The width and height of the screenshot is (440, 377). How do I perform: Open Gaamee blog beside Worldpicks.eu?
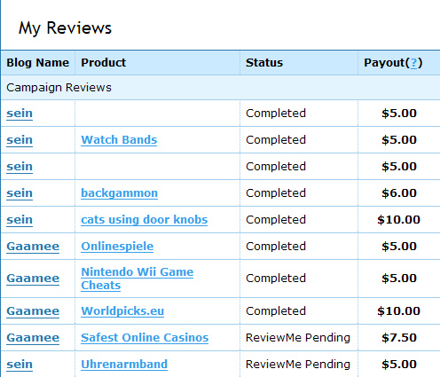(x=33, y=311)
